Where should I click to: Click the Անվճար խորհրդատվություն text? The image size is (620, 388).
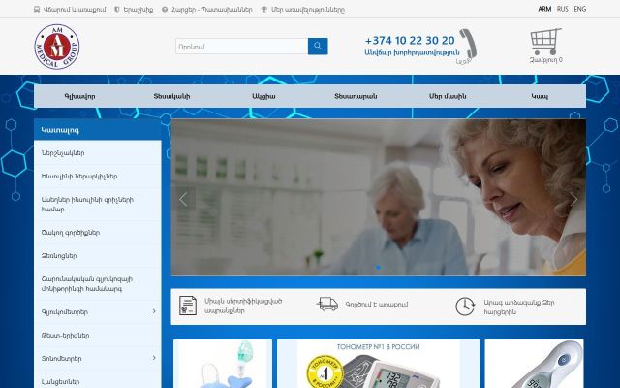coord(412,52)
